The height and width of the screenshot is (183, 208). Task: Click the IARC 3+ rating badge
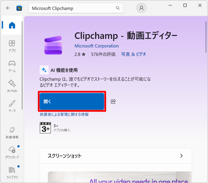pos(45,128)
